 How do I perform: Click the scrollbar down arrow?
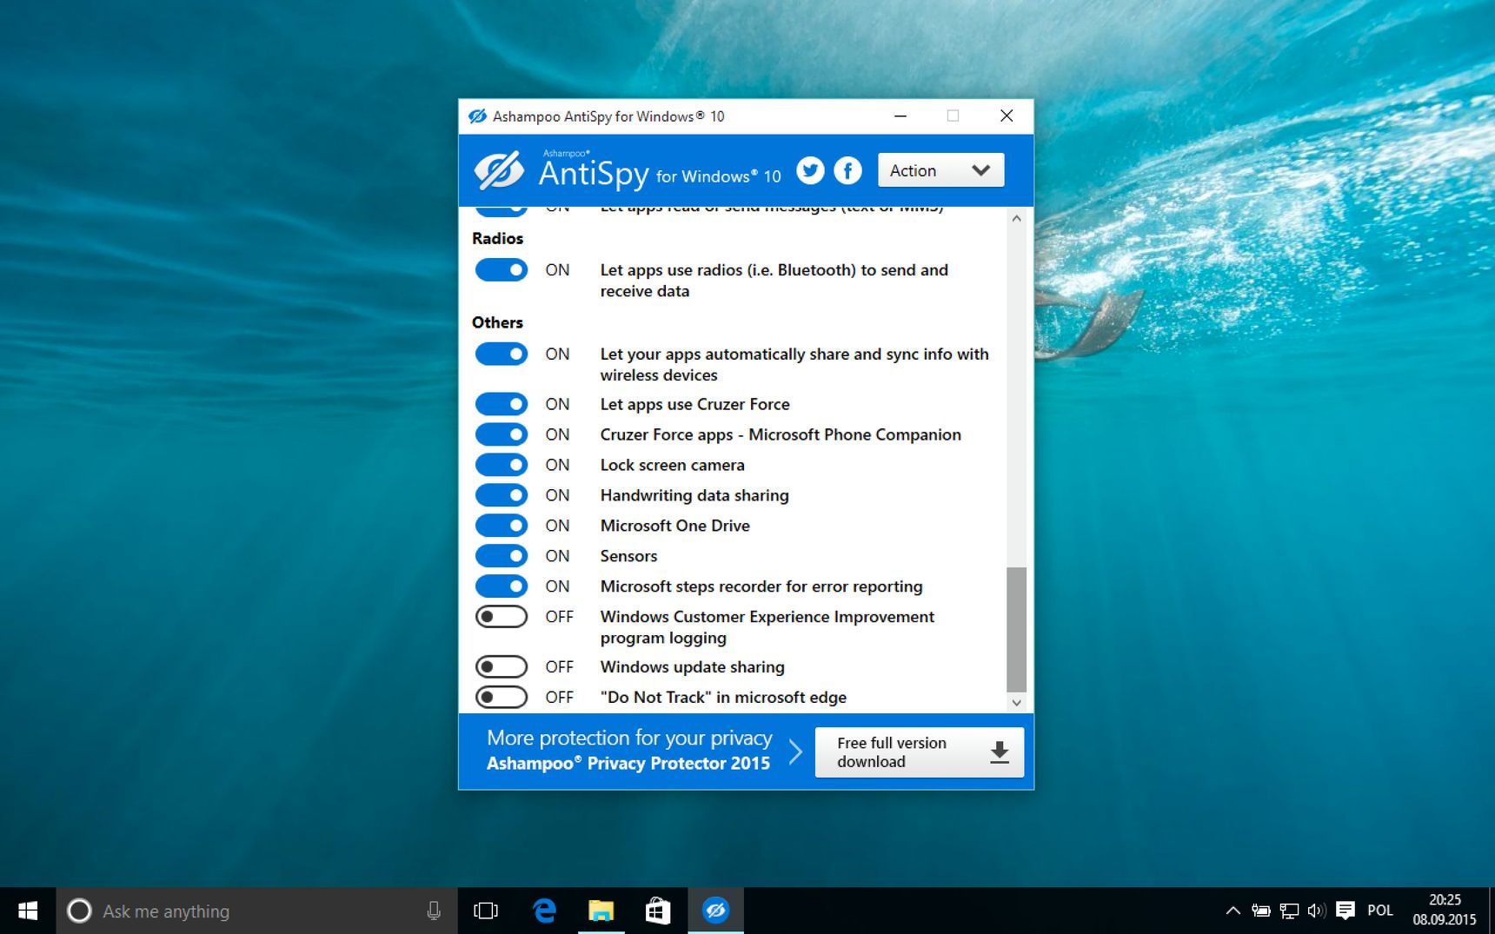1016,703
